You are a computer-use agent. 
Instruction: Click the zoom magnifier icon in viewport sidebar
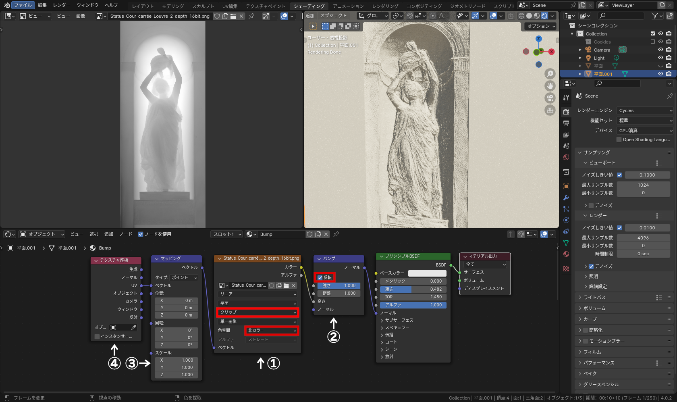tap(550, 73)
